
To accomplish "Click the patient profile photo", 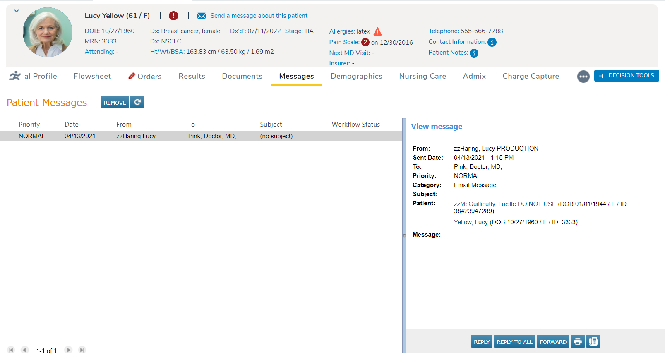I will [48, 32].
